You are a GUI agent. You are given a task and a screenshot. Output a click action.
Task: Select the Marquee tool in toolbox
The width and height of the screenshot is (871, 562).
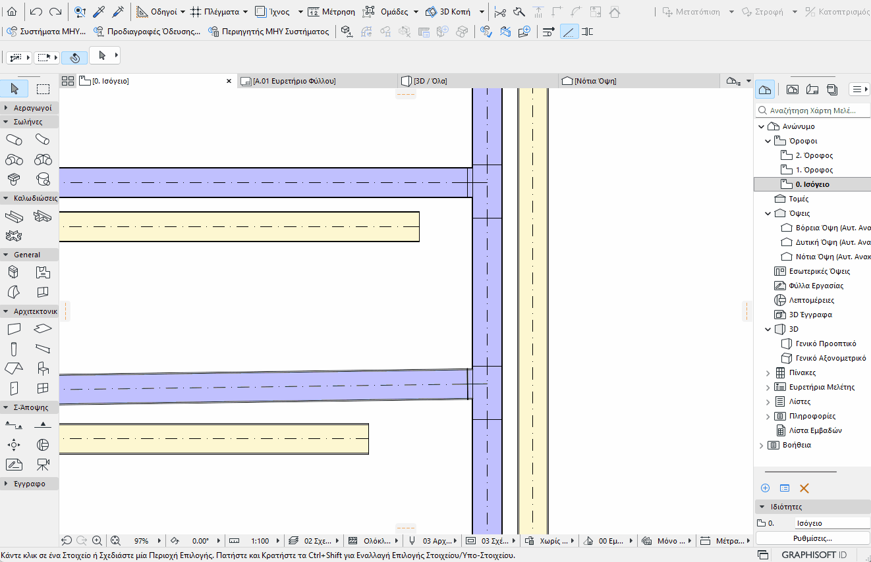click(x=43, y=89)
